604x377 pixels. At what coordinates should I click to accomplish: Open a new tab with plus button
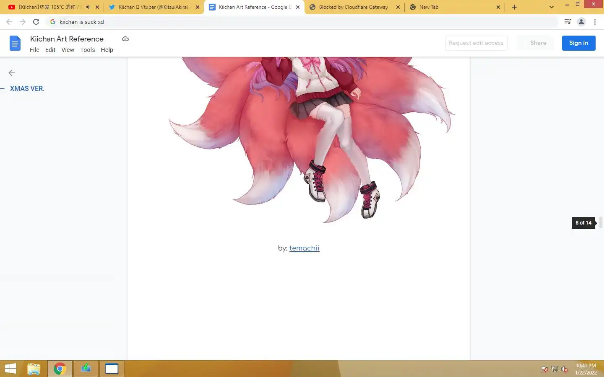(514, 7)
